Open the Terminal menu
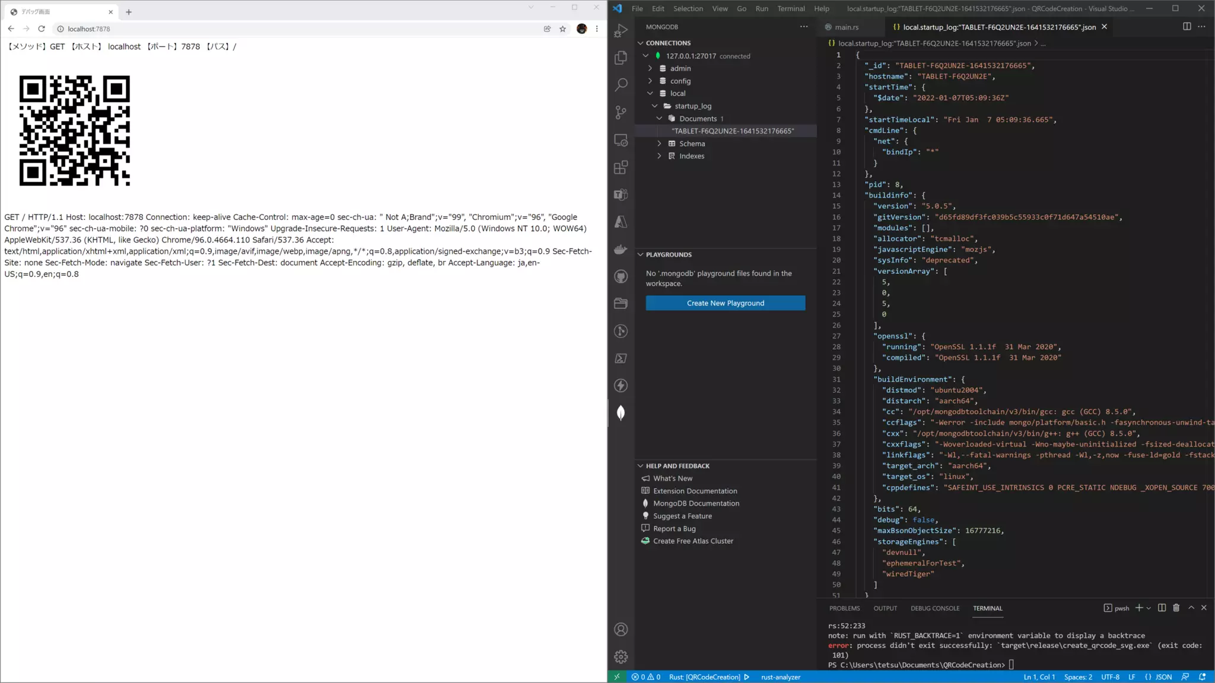 point(791,8)
